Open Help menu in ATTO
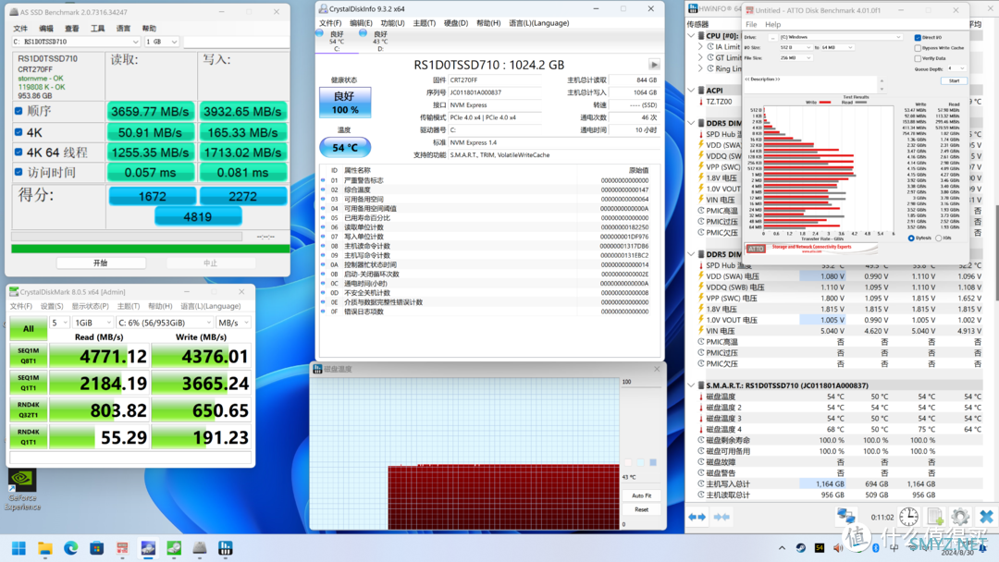 pyautogui.click(x=772, y=24)
